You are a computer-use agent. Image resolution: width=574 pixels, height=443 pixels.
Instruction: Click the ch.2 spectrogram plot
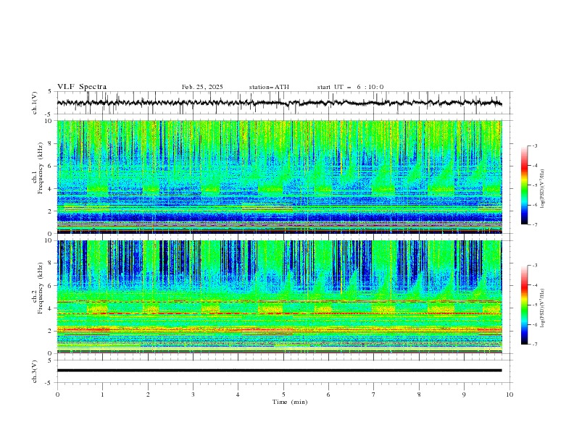tap(279, 297)
